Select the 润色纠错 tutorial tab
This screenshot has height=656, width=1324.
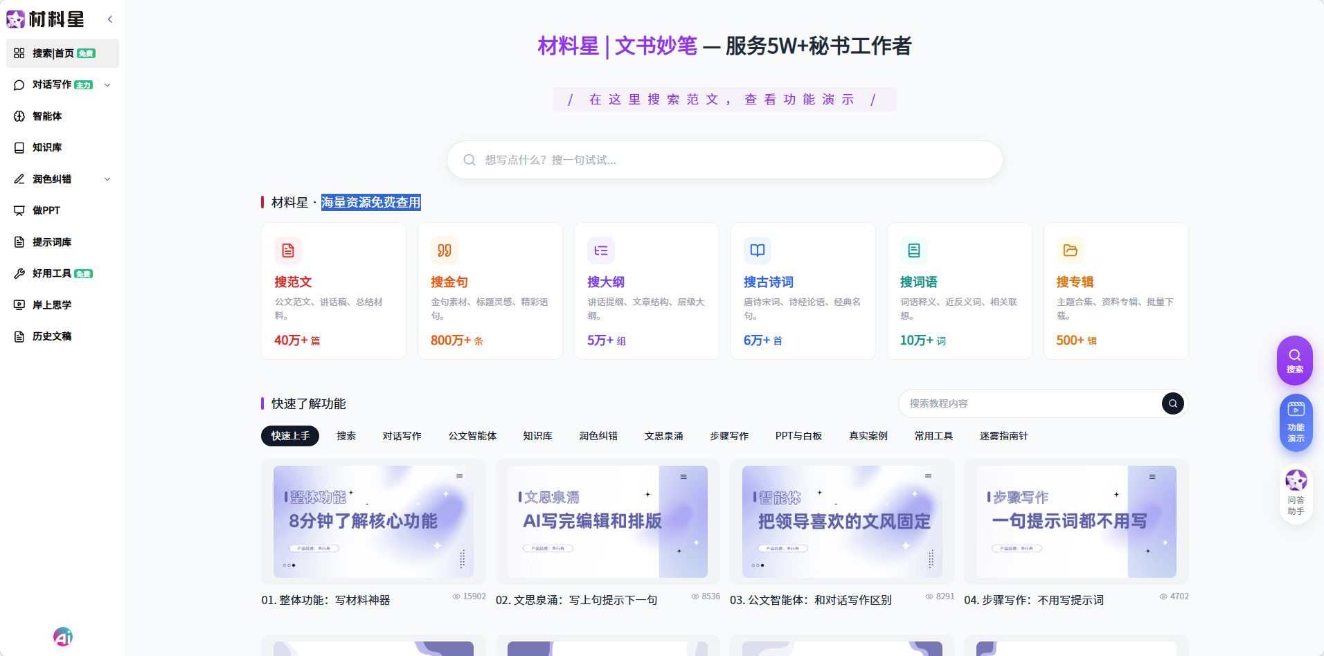pos(598,436)
